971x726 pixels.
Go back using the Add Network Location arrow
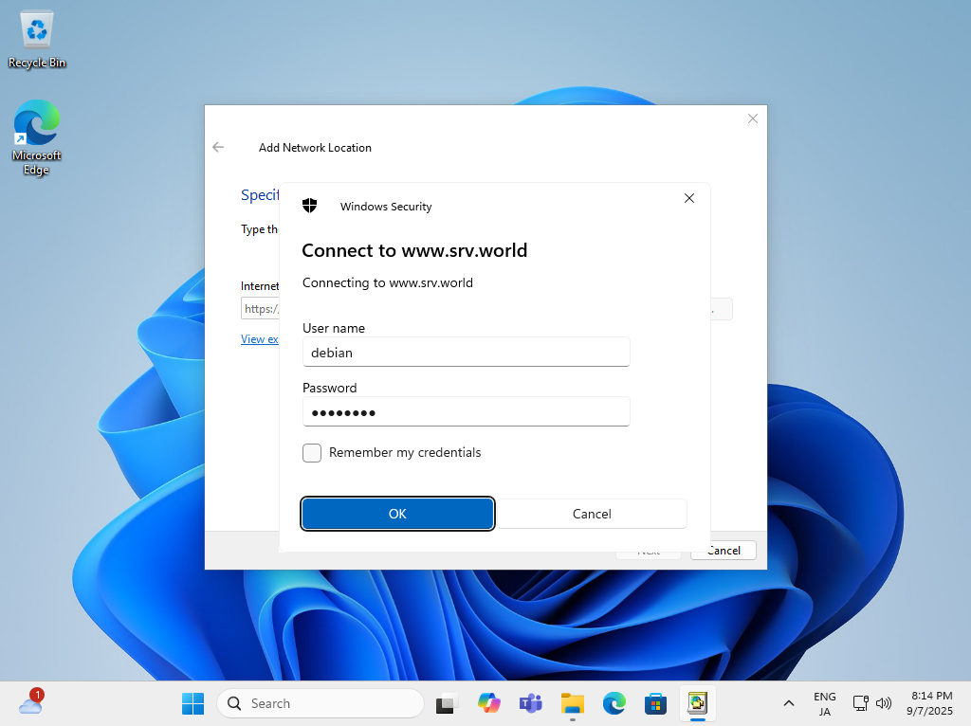click(218, 147)
